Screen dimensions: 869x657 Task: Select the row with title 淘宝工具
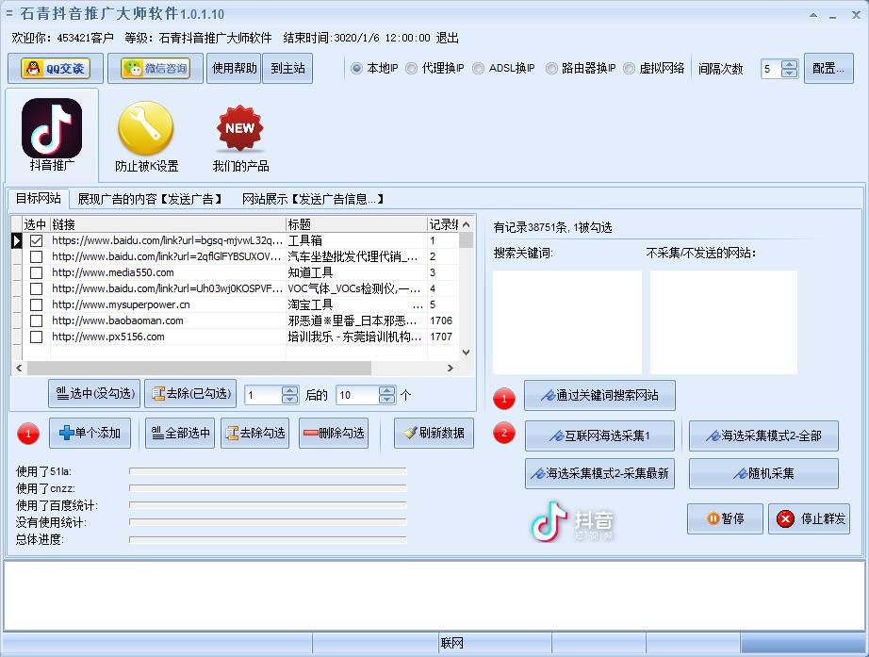pos(241,305)
